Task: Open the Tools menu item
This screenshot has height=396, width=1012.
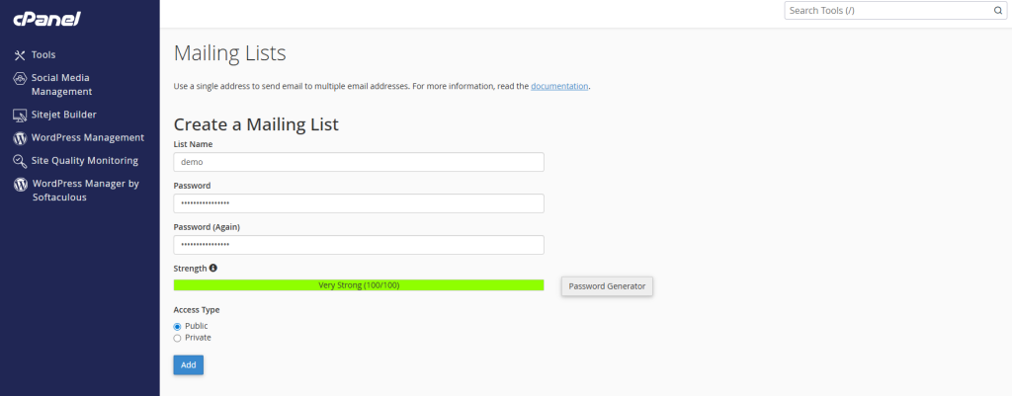Action: tap(43, 55)
